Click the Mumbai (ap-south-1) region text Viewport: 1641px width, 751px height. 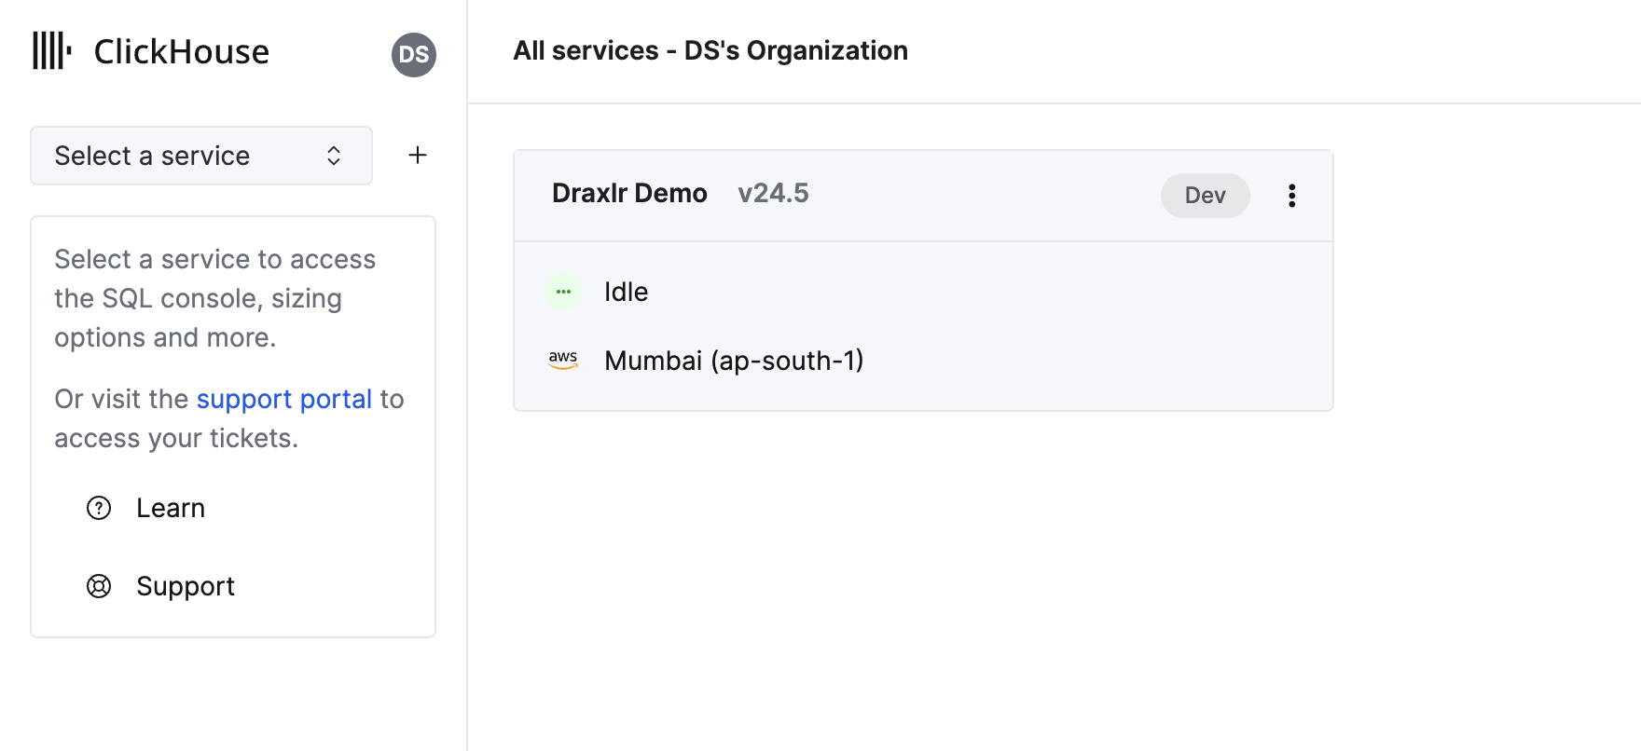(x=734, y=361)
